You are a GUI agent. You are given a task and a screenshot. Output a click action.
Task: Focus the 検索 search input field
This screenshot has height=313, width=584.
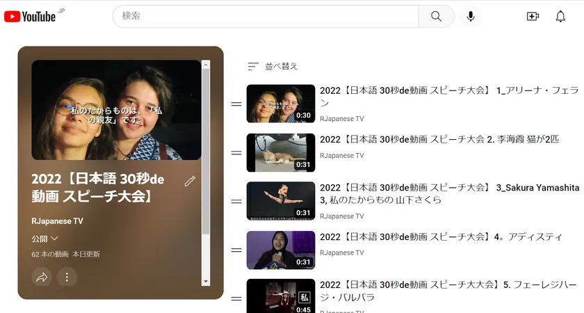point(265,16)
